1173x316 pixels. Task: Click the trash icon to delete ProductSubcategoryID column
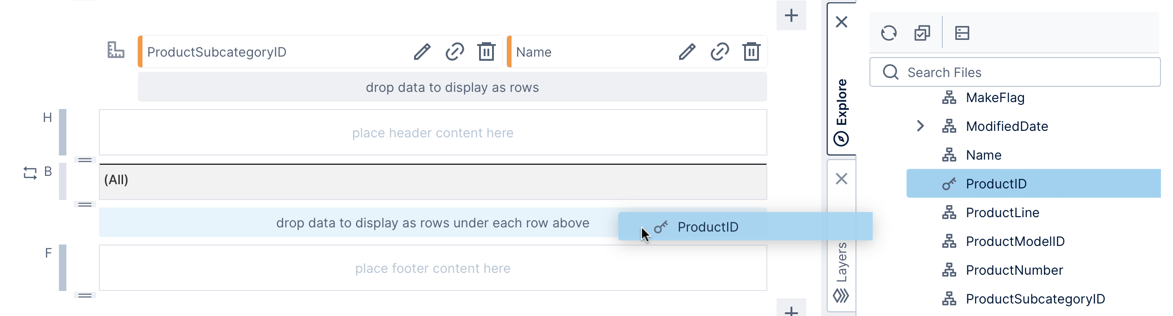(x=486, y=52)
